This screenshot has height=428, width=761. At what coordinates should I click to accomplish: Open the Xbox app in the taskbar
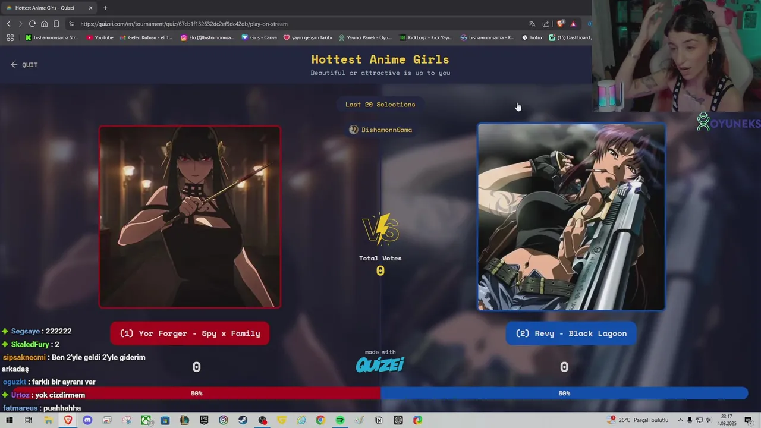pyautogui.click(x=146, y=420)
